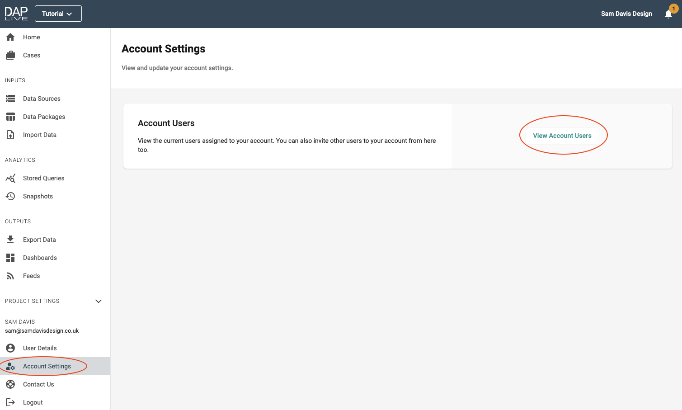Click the Snapshots history icon
Viewport: 682px width, 410px height.
10,196
